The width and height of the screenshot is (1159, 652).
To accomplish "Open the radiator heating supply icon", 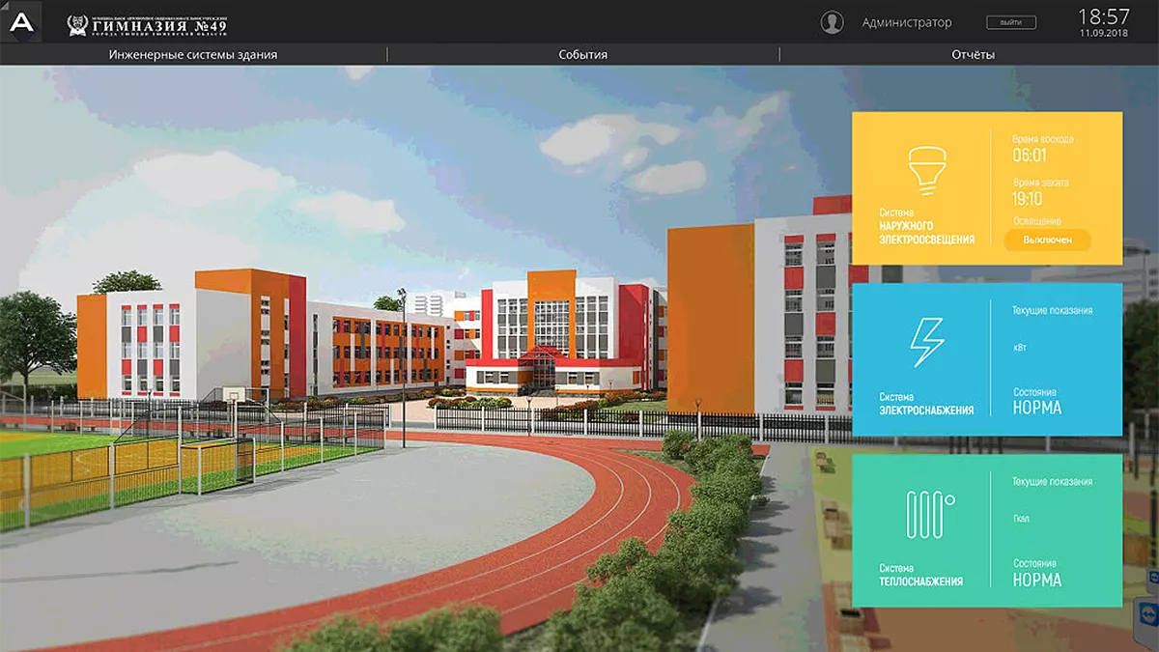I will pyautogui.click(x=929, y=515).
